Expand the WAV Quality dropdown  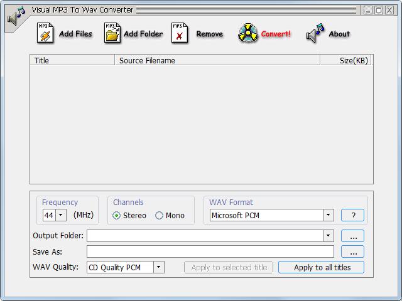point(158,267)
